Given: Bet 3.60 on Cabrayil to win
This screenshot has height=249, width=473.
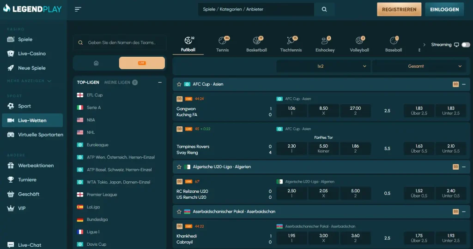Looking at the screenshot, I should [x=355, y=238].
